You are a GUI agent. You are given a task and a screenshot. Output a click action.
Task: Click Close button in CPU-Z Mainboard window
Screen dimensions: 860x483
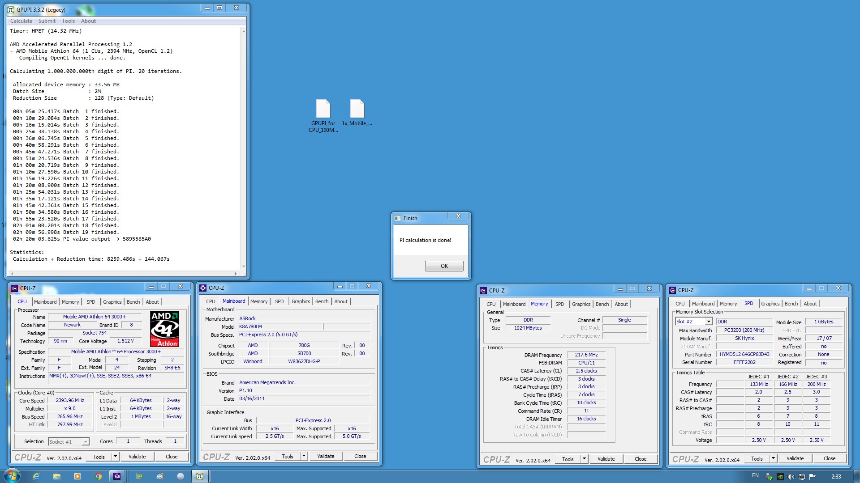[360, 456]
